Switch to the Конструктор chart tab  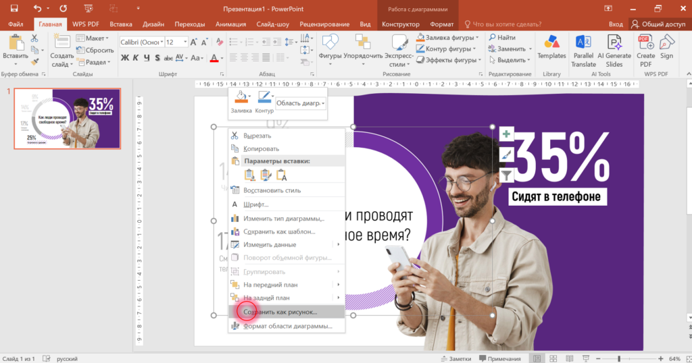[401, 24]
